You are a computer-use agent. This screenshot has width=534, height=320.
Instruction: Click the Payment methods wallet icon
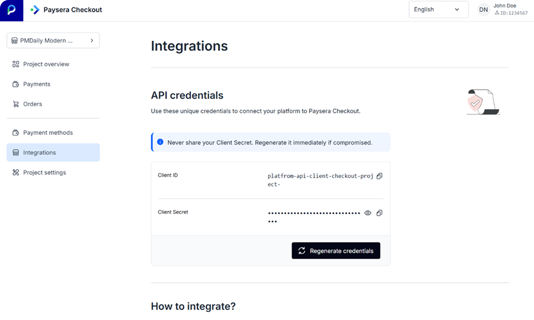click(x=15, y=133)
